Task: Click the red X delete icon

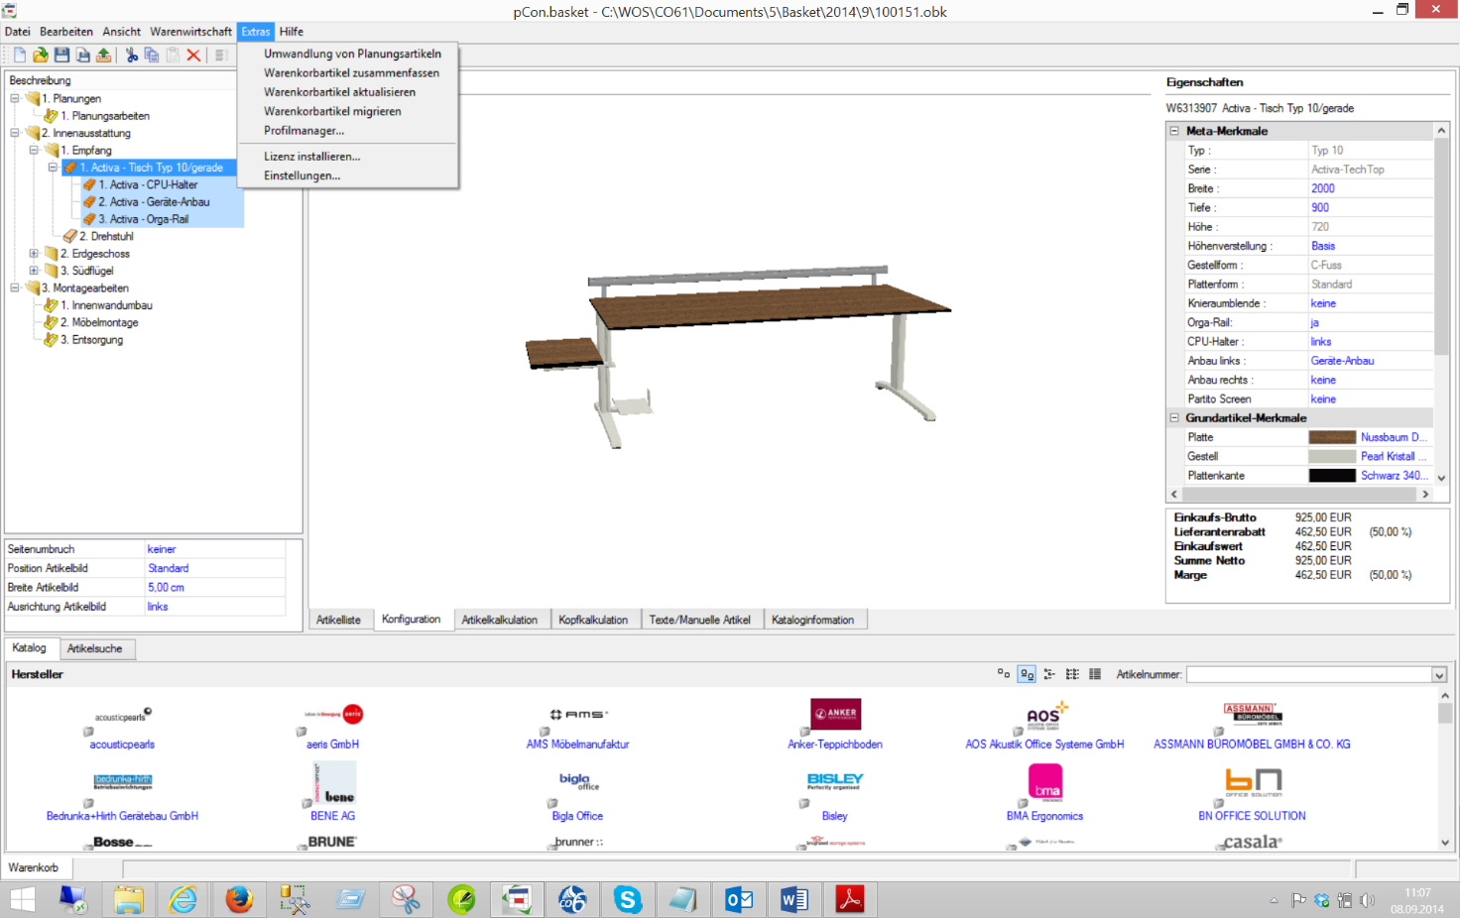Action: (193, 56)
